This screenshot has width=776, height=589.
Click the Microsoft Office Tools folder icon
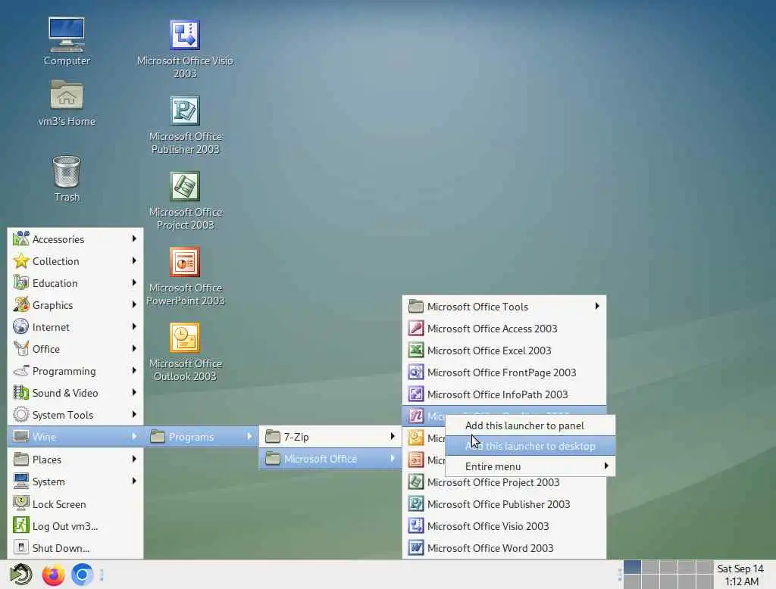(416, 307)
